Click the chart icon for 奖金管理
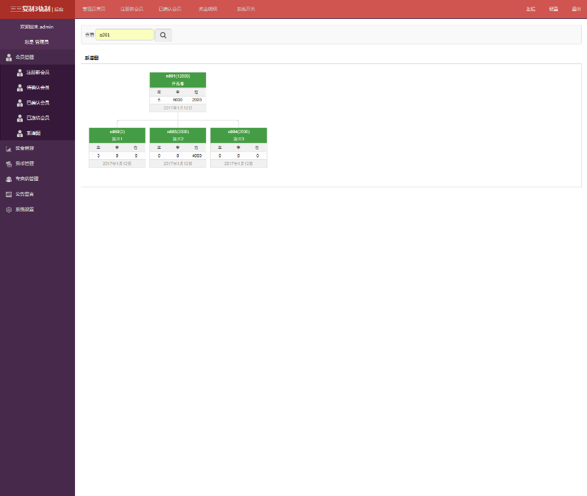 8,149
